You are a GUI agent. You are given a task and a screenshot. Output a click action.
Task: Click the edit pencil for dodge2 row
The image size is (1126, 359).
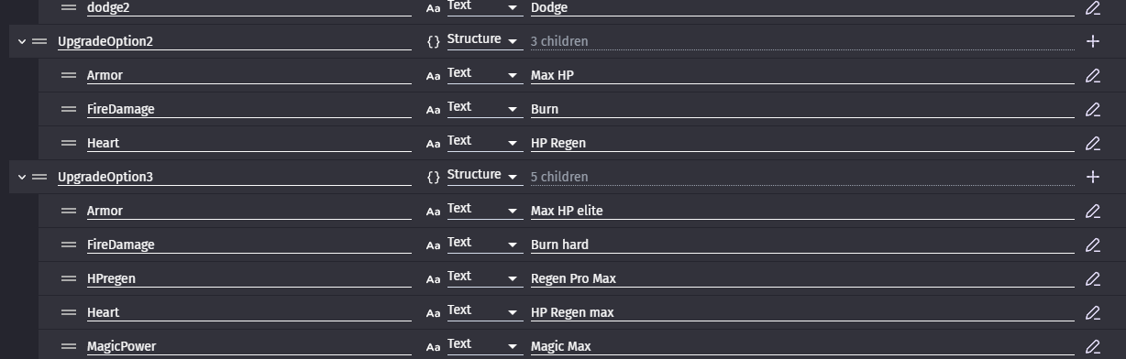[1092, 7]
